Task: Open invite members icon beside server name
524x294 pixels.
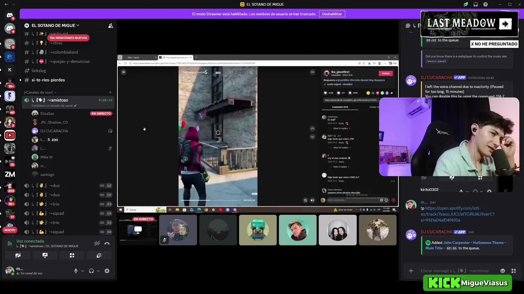Action: pos(111,25)
